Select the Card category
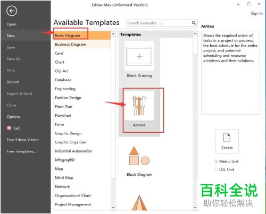The image size is (266, 214). coord(59,53)
